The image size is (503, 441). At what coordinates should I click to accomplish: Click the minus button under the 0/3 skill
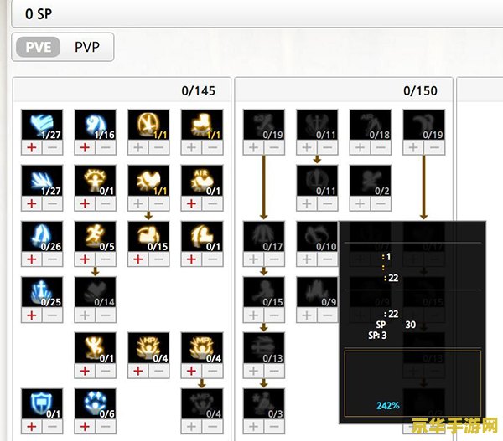[x=274, y=427]
